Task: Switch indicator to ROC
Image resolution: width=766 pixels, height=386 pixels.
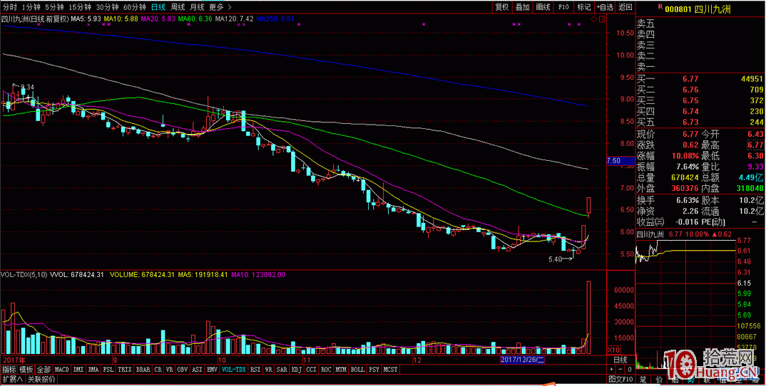Action: tap(326, 370)
